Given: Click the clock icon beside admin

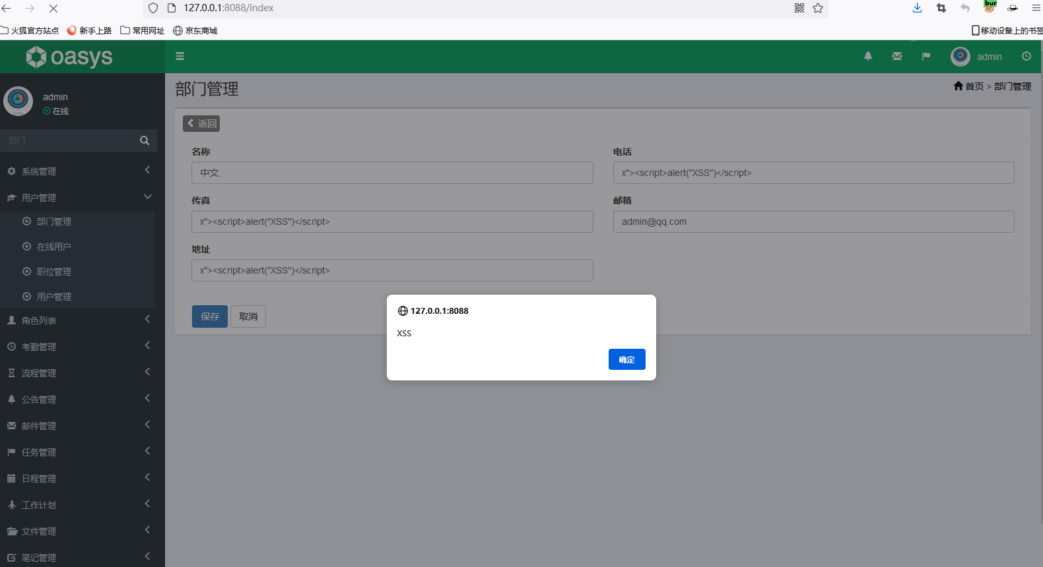Looking at the screenshot, I should (1026, 57).
